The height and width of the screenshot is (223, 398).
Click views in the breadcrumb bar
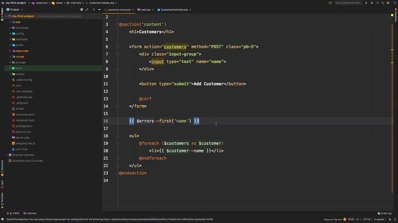[57, 2]
